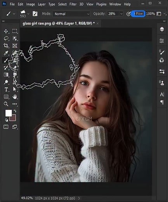
Task: Click the 49.02% zoom level field
Action: pyautogui.click(x=27, y=198)
